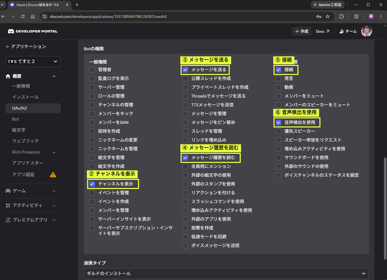Click the password key icon in the address bar
387x280 pixels.
[319, 17]
